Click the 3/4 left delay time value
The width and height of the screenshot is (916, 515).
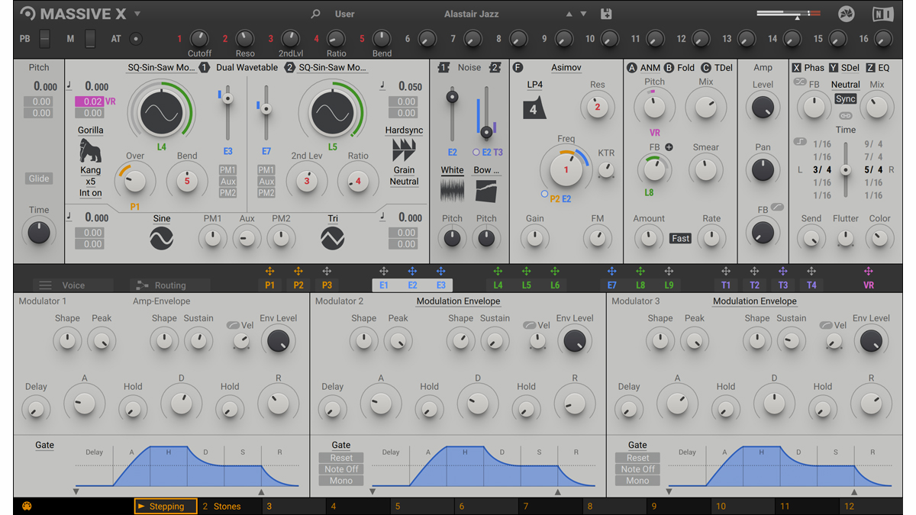pos(822,170)
